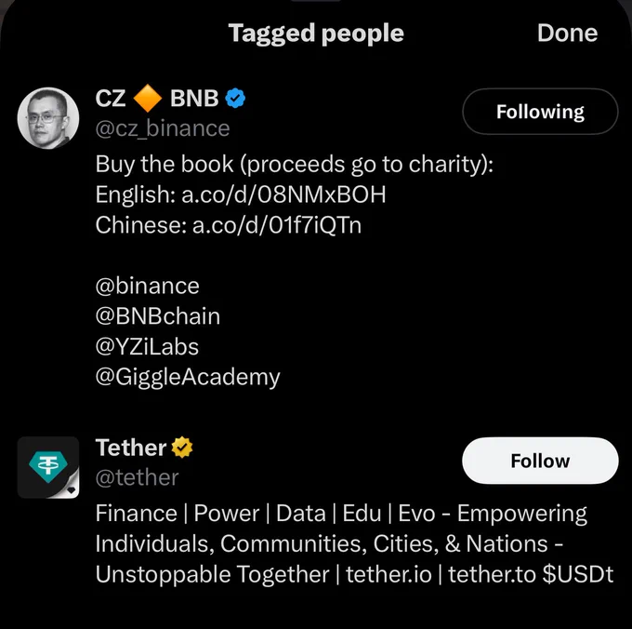The image size is (632, 629).
Task: Click the blue verified badge beside CZ BNB
Action: point(235,99)
